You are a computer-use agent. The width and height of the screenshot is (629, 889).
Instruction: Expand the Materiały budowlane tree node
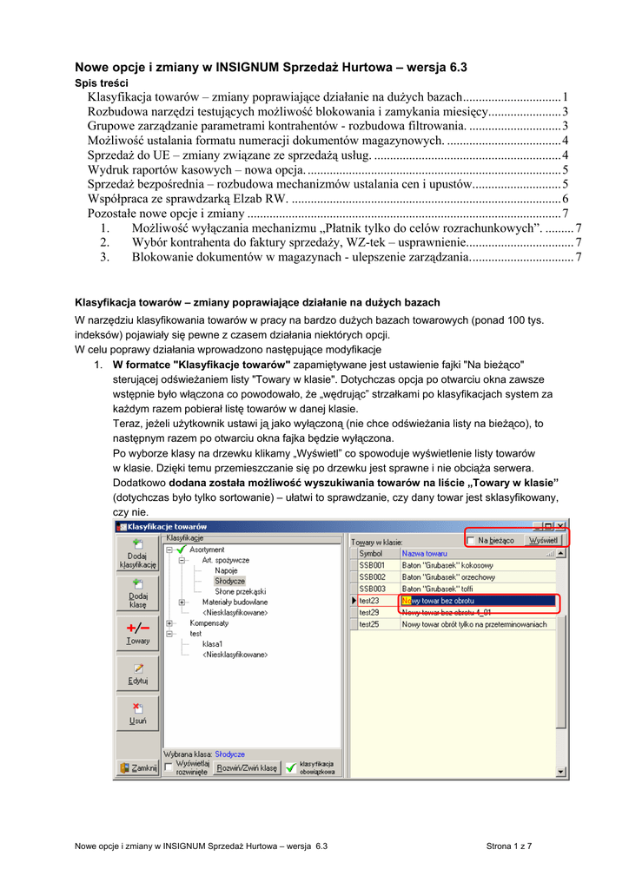coord(182,602)
